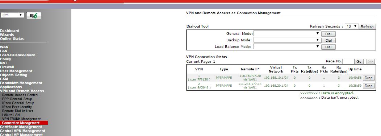Viewport: 381px width, 136px height.
Task: Click Dial button for Backup Mode
Action: pyautogui.click(x=328, y=40)
